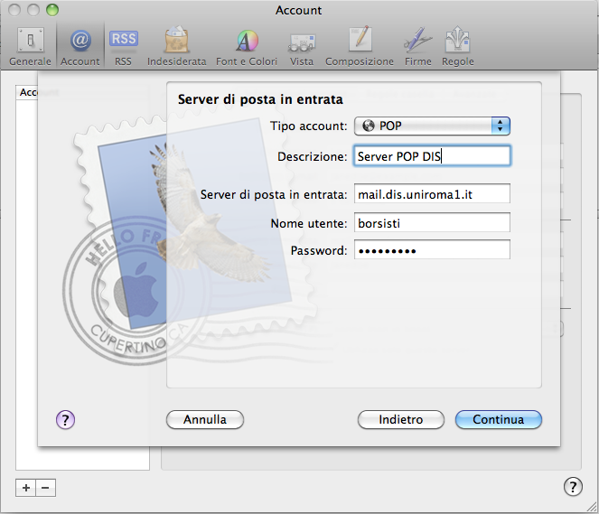Remove account with the minus button
This screenshot has height=514, width=599.
pos(46,487)
